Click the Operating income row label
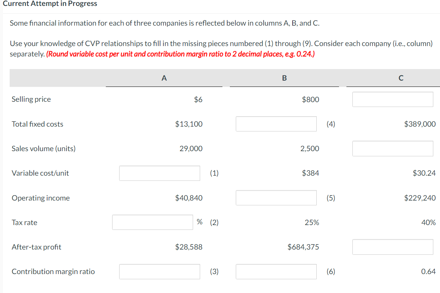Image resolution: width=440 pixels, height=293 pixels. tap(40, 198)
